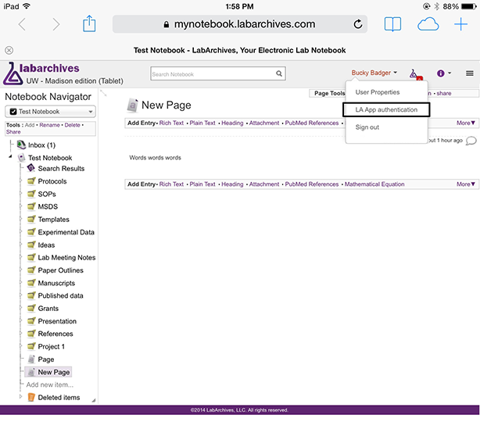Click the Rename notebook tool link
Screen dimensions: 480x422
tap(49, 125)
